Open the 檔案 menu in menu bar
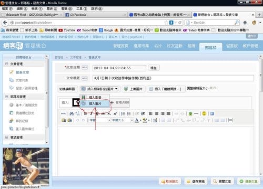This screenshot has height=189, width=263. pyautogui.click(x=7, y=9)
